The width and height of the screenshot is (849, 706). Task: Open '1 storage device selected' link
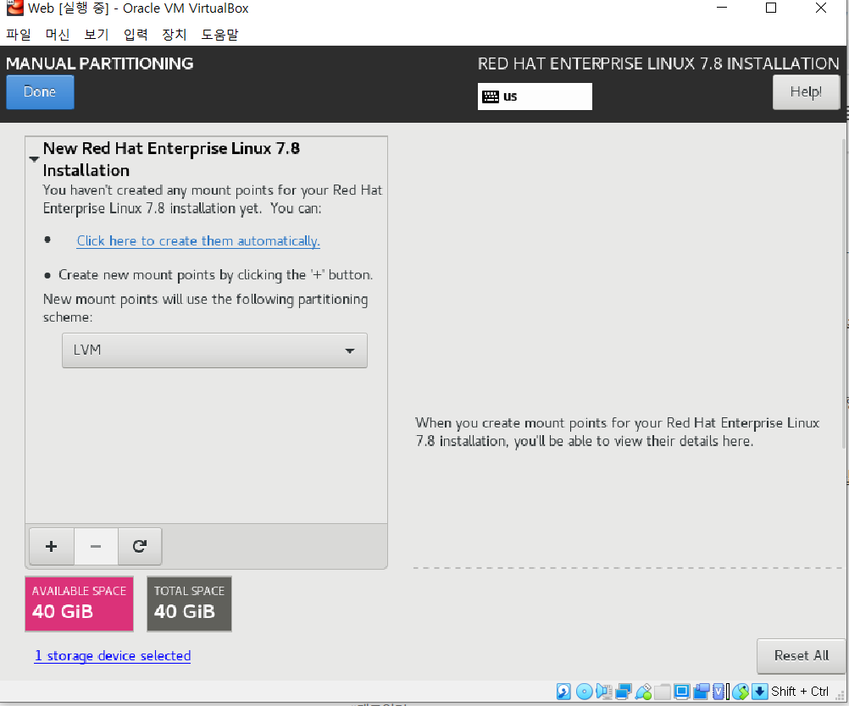tap(112, 656)
